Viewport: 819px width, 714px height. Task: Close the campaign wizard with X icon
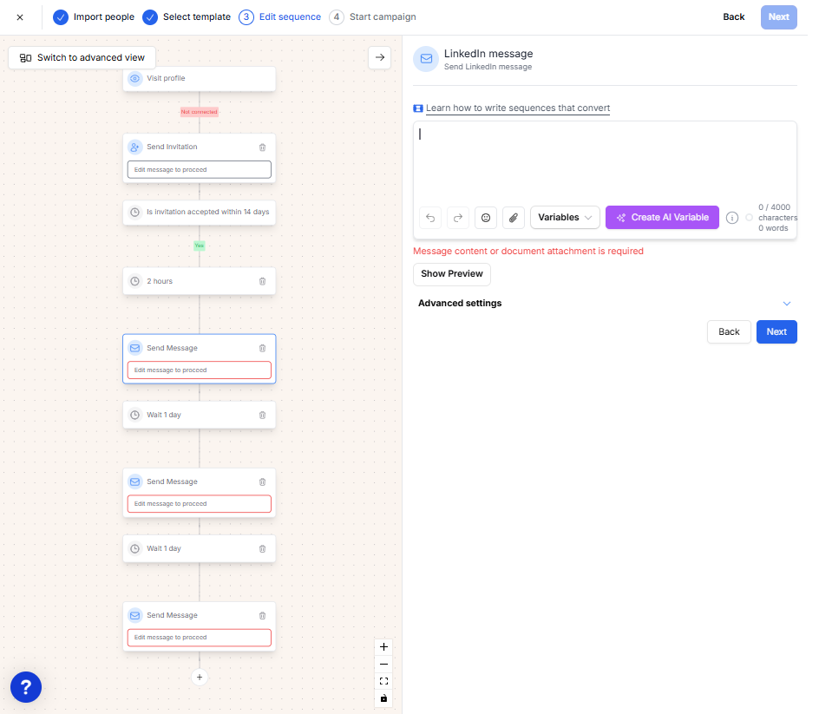click(x=20, y=17)
